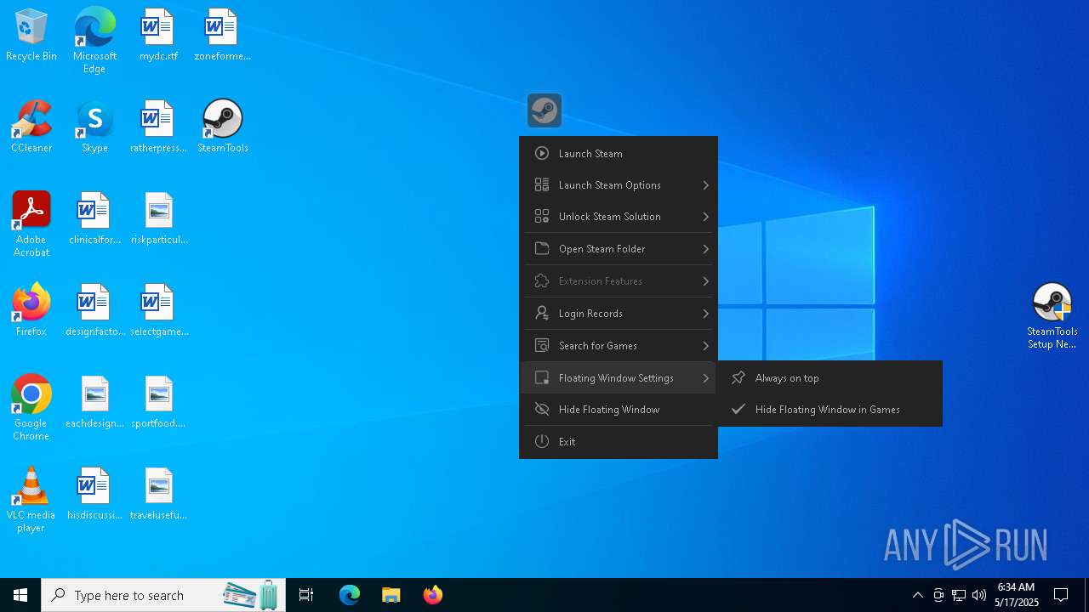Expand Open Steam Folder submenu arrow
This screenshot has width=1089, height=612.
click(x=706, y=249)
